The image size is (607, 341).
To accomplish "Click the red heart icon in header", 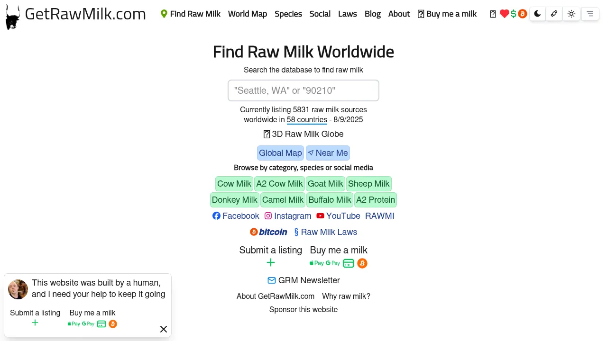I will pyautogui.click(x=505, y=14).
